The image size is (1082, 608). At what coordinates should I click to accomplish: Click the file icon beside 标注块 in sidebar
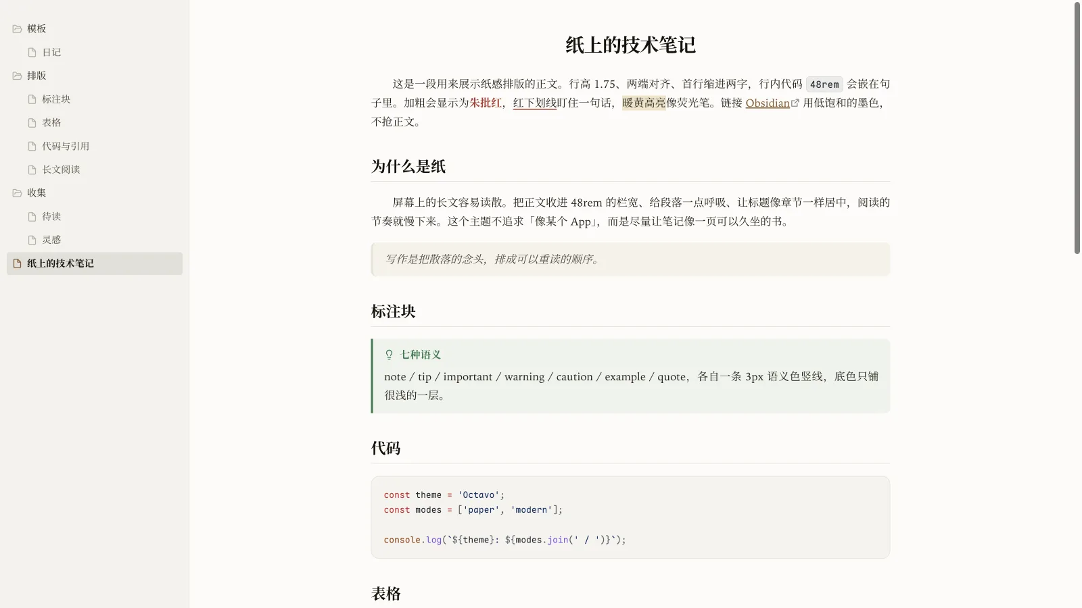point(32,99)
